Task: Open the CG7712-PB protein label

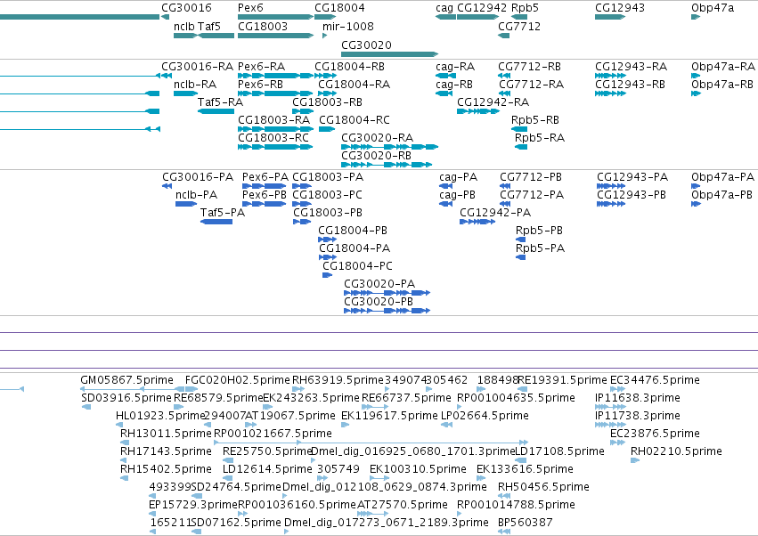Action: 531,177
